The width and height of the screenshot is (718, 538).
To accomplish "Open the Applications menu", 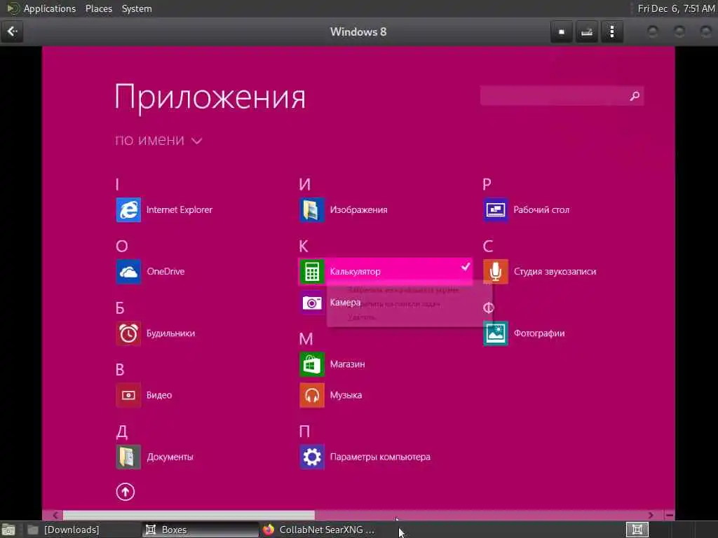I will pos(50,8).
